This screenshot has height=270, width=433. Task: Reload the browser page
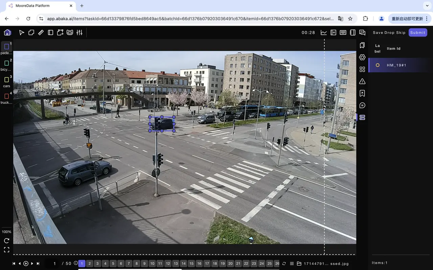click(28, 19)
